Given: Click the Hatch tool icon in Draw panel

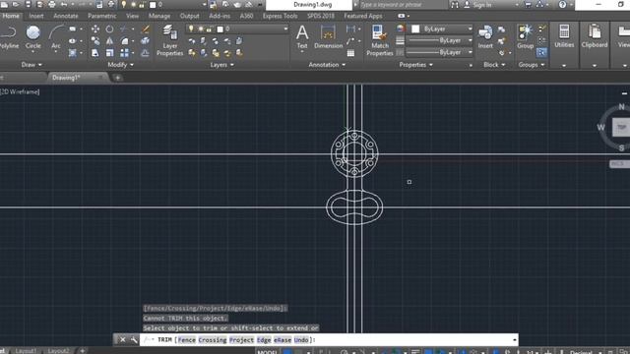Looking at the screenshot, I should pyautogui.click(x=72, y=53).
